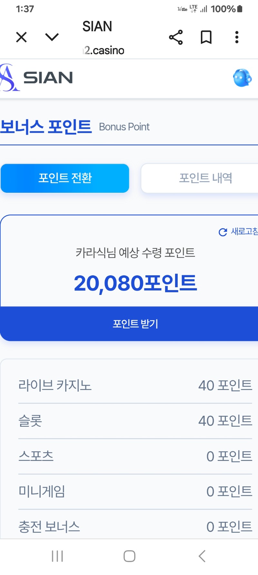The height and width of the screenshot is (575, 258).
Task: Select the 라이브 카지노 points row
Action: pos(135,385)
